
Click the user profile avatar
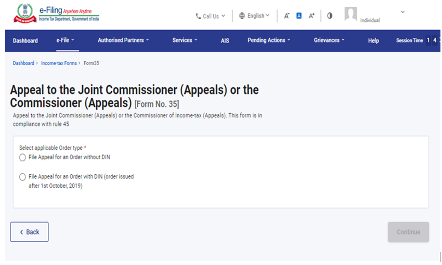350,15
